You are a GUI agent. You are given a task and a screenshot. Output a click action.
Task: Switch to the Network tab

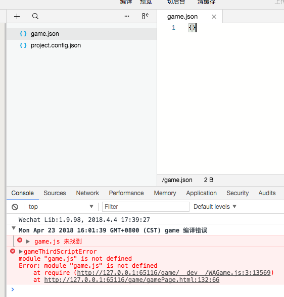pyautogui.click(x=87, y=193)
